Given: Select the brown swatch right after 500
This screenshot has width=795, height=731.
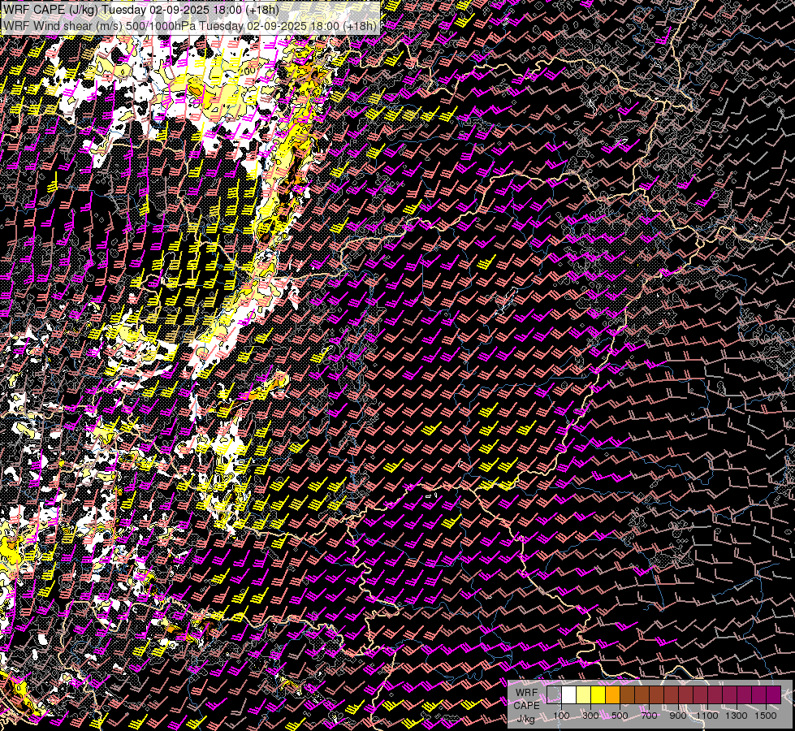Looking at the screenshot, I should click(x=627, y=694).
